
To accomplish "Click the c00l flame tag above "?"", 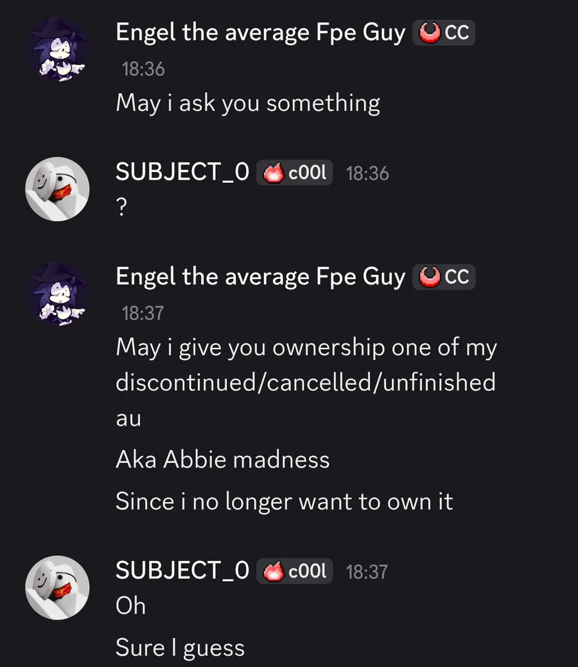I will (295, 173).
